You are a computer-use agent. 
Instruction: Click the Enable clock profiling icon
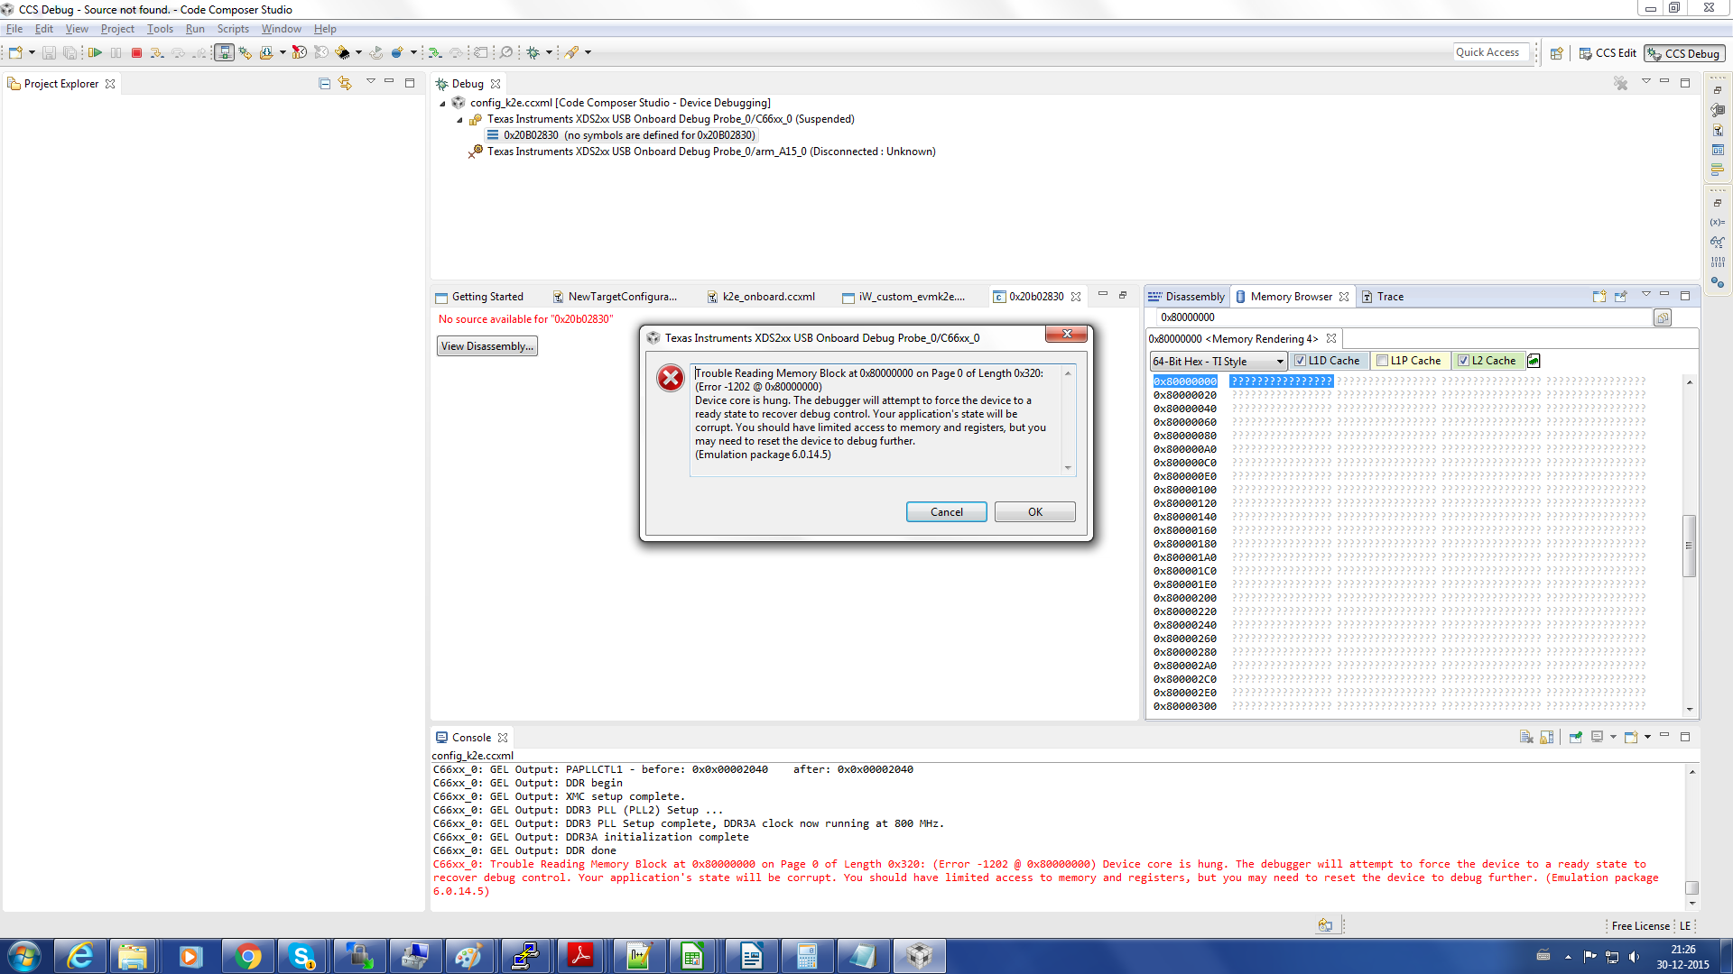click(300, 52)
